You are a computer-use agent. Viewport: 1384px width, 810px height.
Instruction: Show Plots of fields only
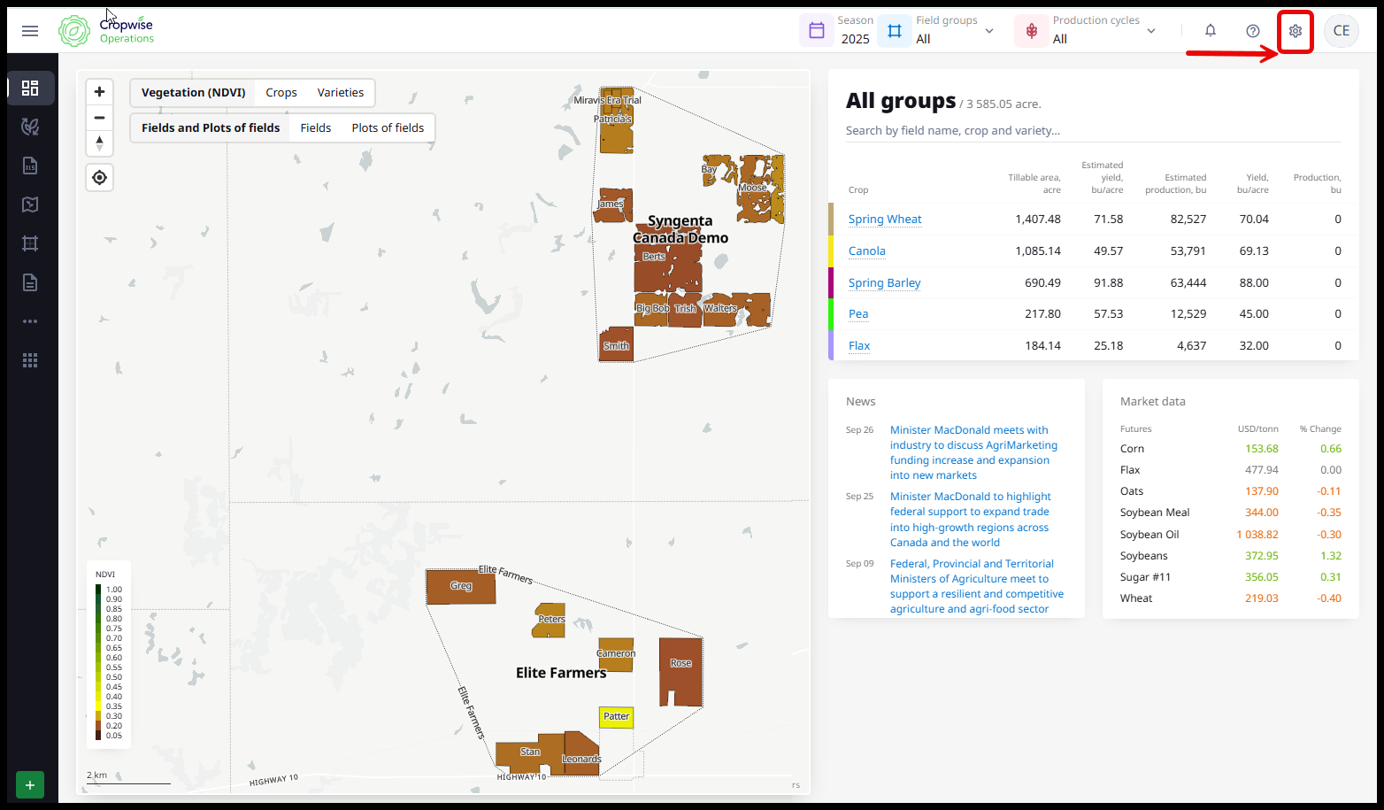coord(388,128)
